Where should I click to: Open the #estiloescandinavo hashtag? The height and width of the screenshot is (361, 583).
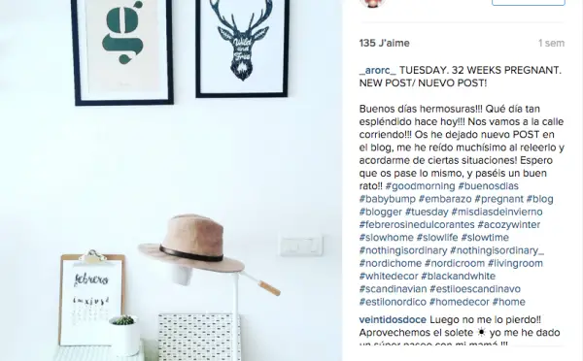475,289
